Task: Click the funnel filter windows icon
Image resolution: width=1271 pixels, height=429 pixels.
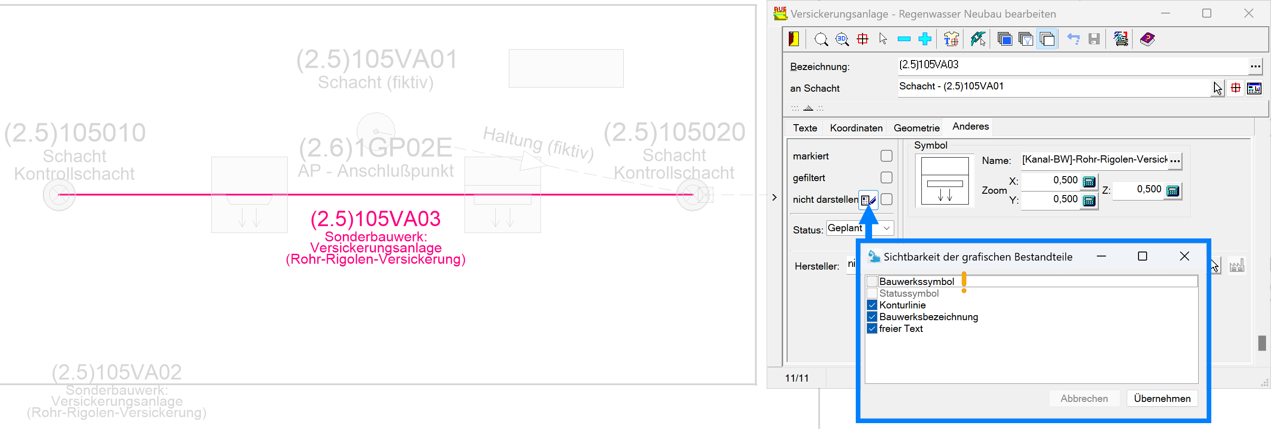Action: (x=1025, y=39)
